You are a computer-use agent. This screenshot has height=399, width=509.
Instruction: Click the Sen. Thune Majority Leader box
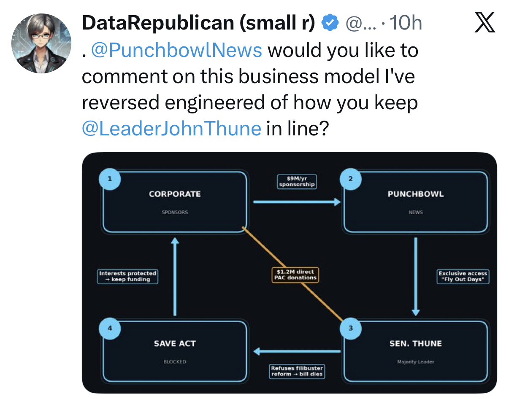pos(416,352)
